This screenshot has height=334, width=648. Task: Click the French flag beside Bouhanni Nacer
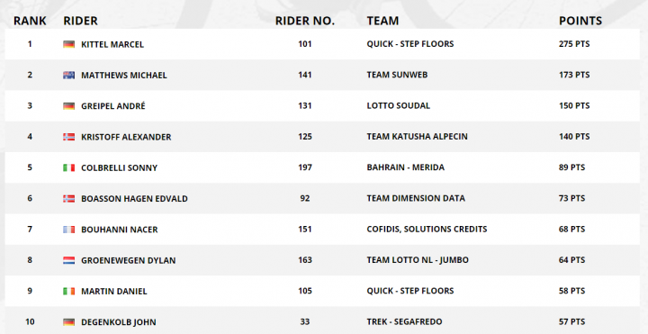68,229
